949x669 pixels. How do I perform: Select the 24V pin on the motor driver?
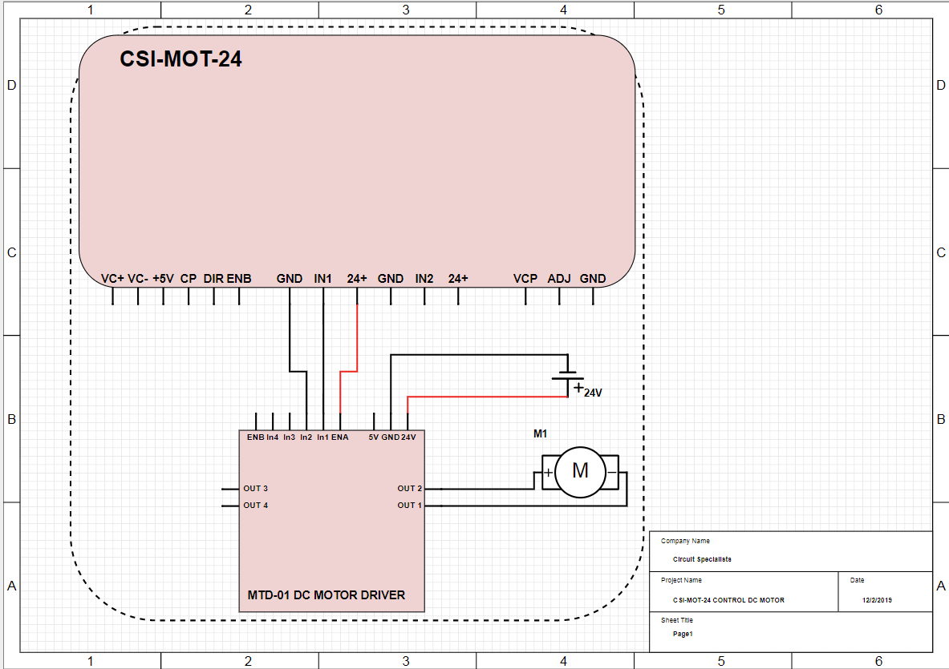[408, 437]
